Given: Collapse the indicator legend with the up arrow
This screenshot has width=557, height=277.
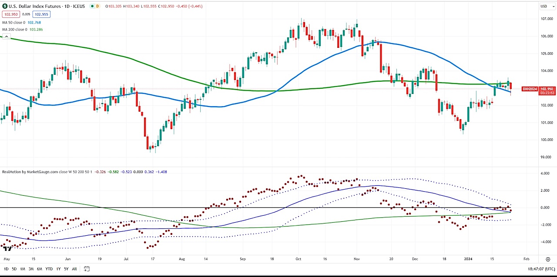Looking at the screenshot, I should [x=6, y=36].
